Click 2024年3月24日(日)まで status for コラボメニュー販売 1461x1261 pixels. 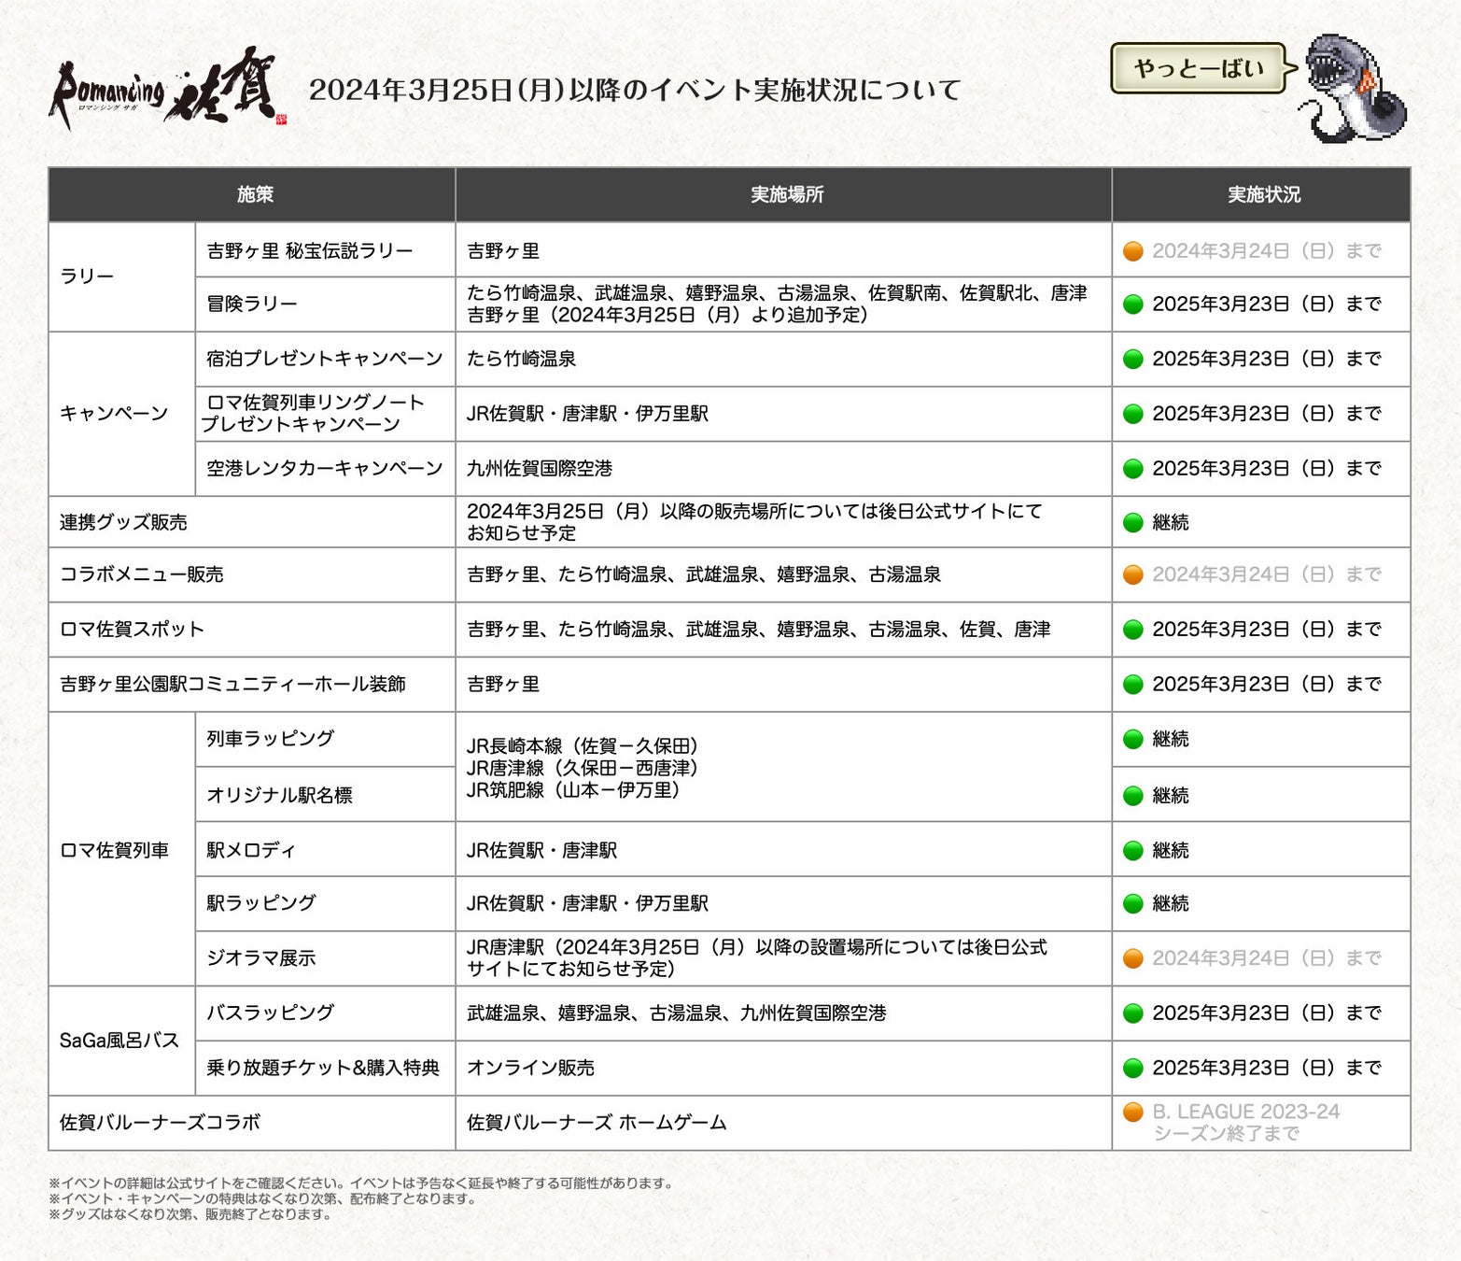(1267, 574)
